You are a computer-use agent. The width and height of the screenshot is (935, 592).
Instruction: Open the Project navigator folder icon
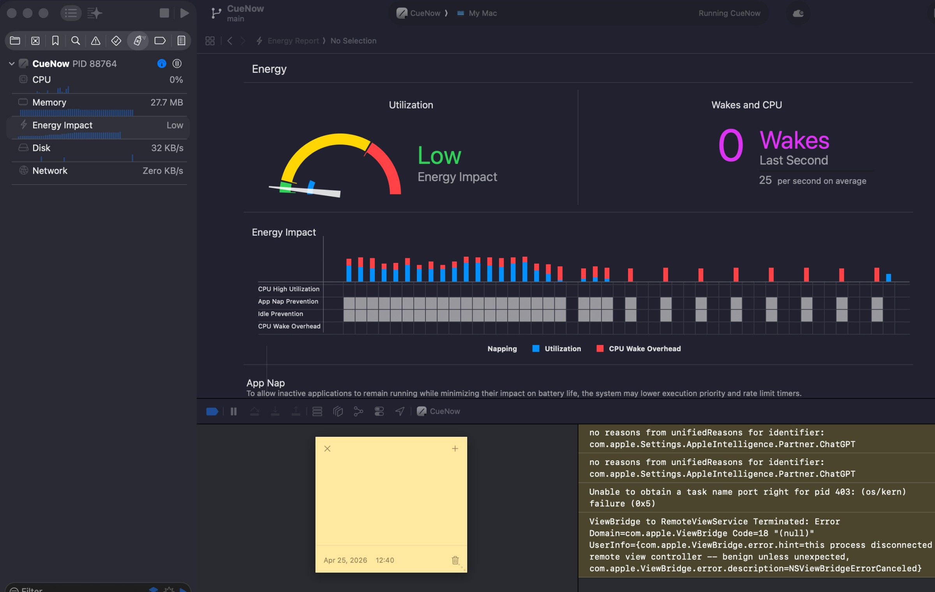[x=15, y=41]
